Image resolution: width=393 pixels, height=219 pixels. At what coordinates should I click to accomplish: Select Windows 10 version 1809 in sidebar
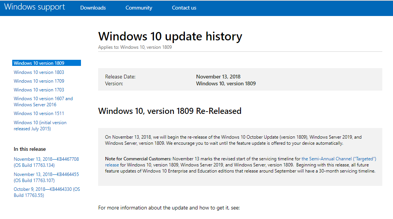[x=46, y=63]
